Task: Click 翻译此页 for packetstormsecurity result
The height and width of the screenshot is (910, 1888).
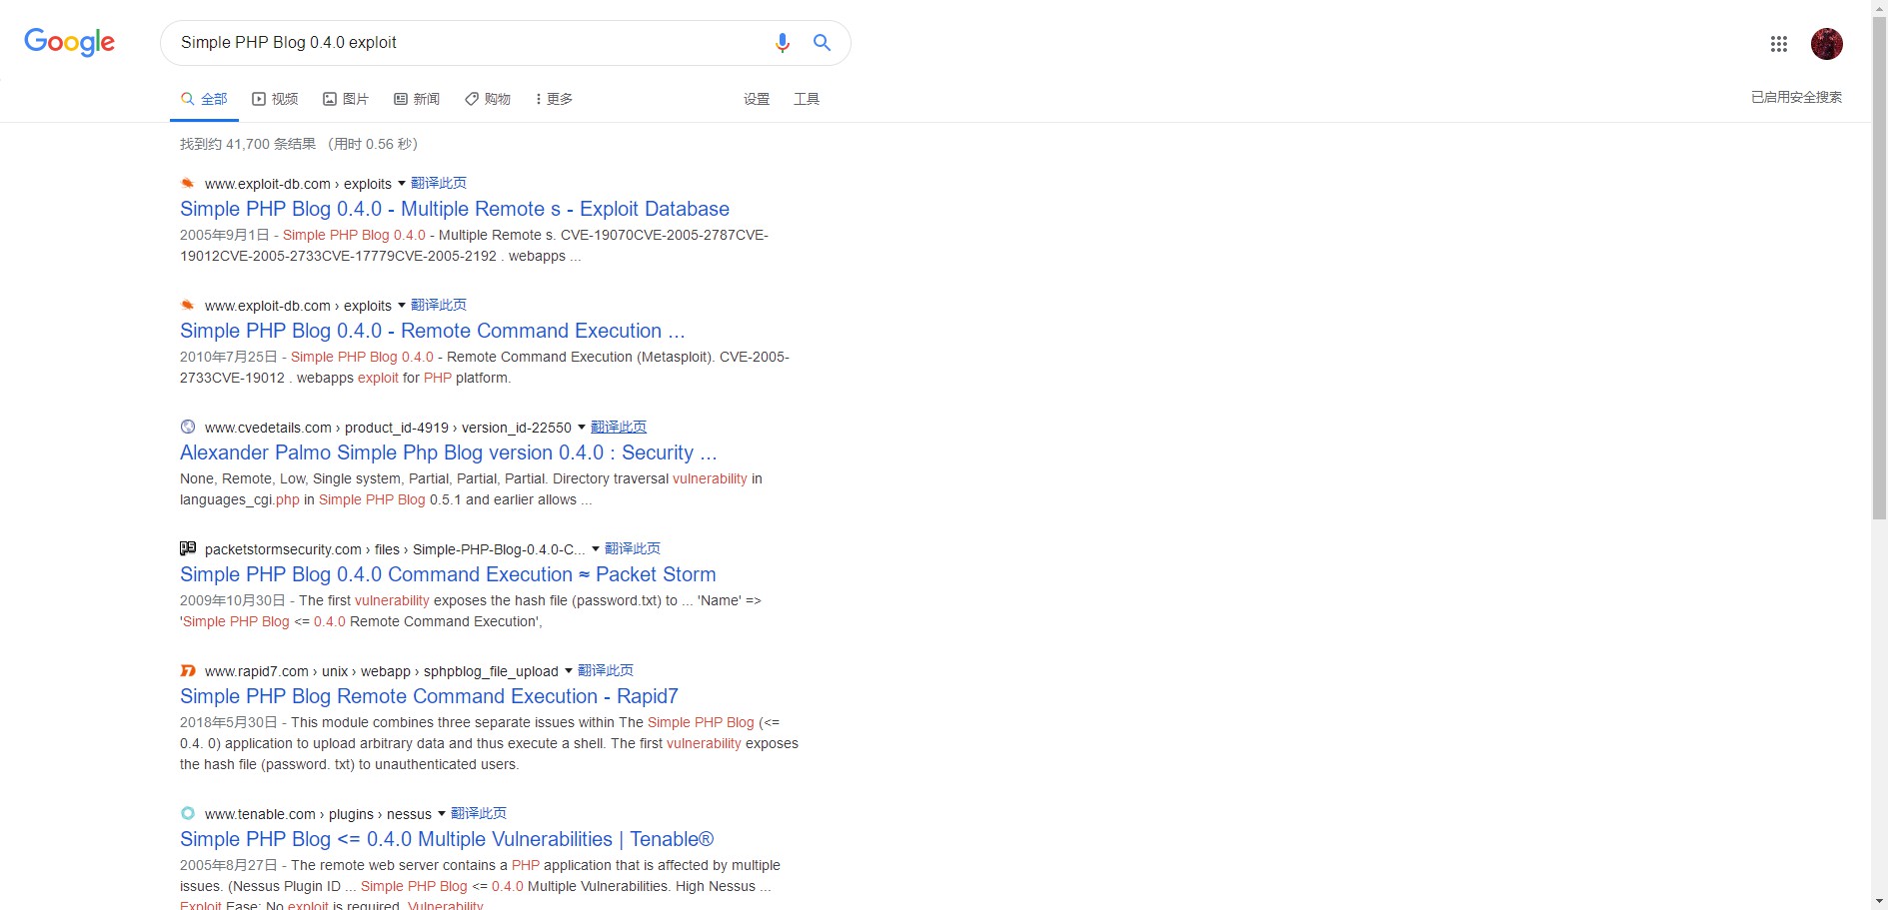Action: (x=633, y=548)
